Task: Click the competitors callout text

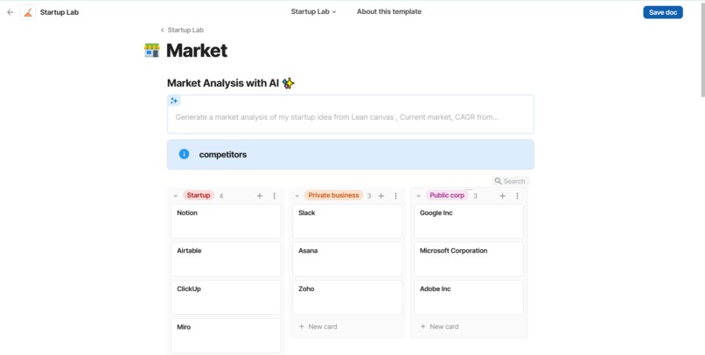Action: pos(222,155)
